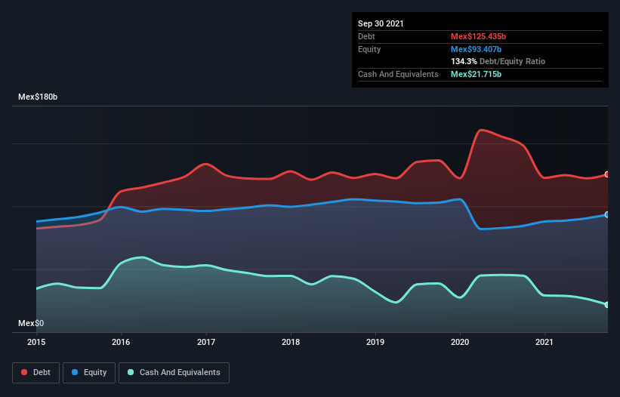This screenshot has width=620, height=397.
Task: Click the Mex$180b axis label
Action: pos(38,97)
